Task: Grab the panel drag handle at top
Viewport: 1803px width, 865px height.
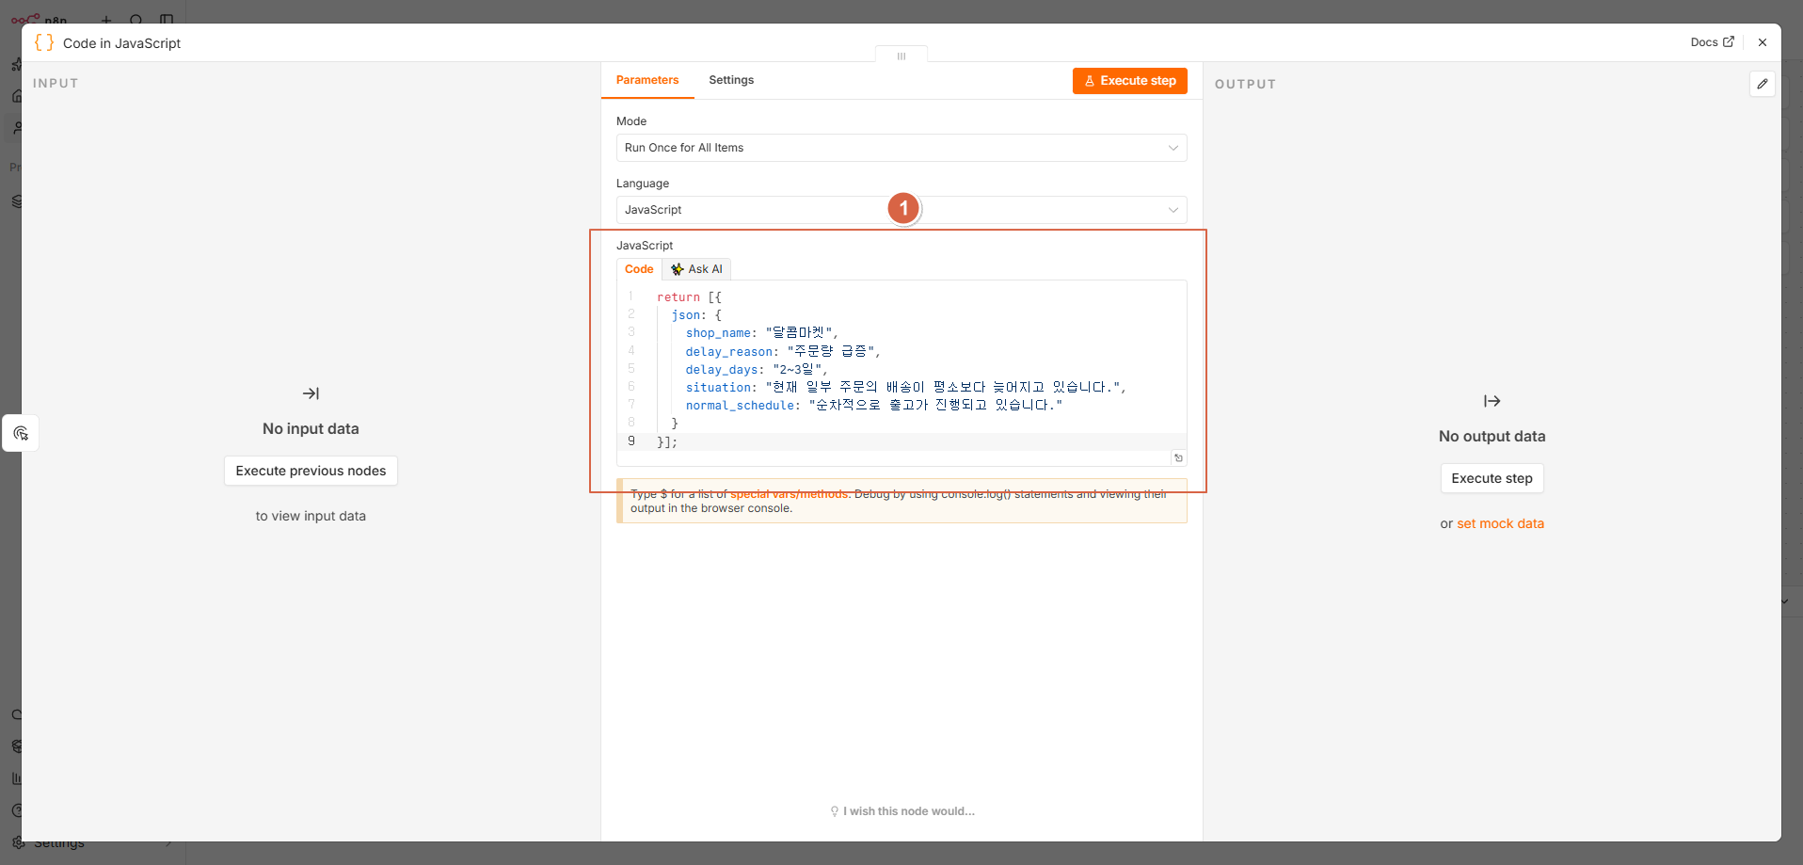Action: [901, 56]
